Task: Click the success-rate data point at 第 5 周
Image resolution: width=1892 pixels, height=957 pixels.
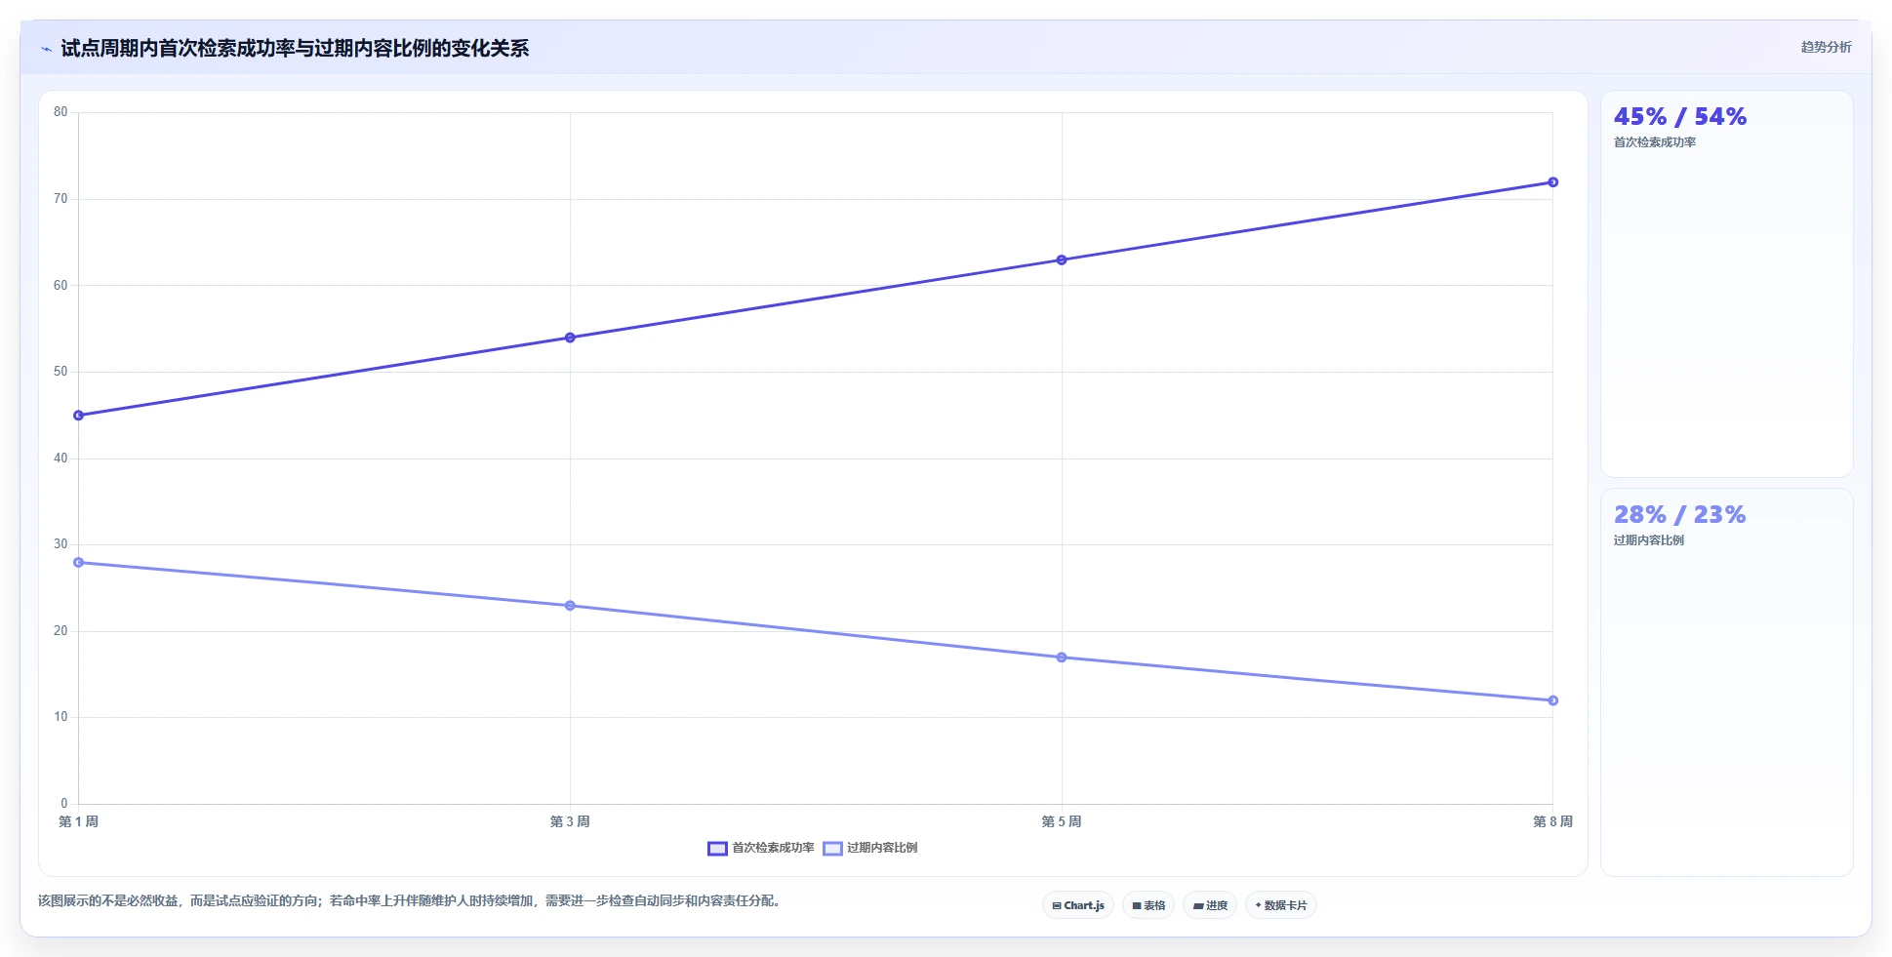Action: point(1062,259)
